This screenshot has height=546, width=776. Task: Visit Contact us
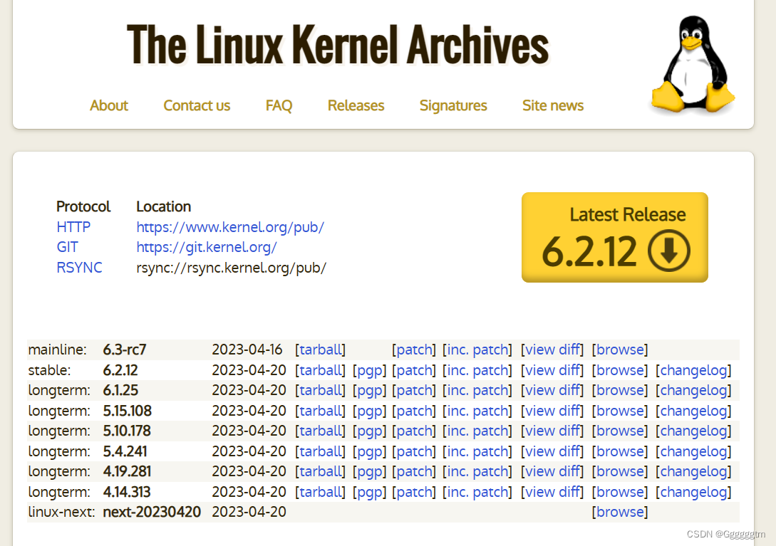tap(197, 105)
